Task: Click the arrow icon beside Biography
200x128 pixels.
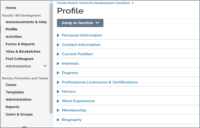Action: point(58,120)
